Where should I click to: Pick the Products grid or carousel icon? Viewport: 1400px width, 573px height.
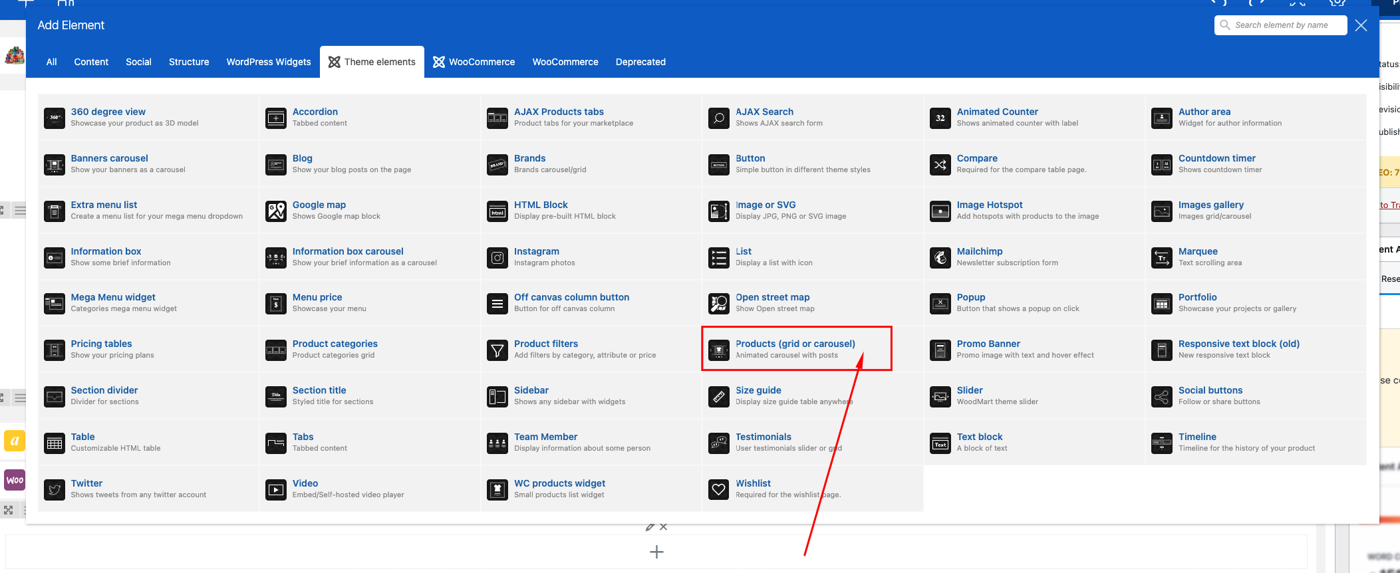[x=719, y=350]
